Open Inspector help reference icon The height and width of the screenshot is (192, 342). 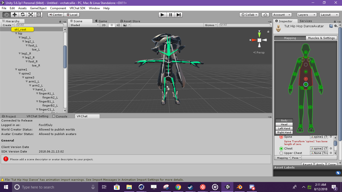(331, 26)
